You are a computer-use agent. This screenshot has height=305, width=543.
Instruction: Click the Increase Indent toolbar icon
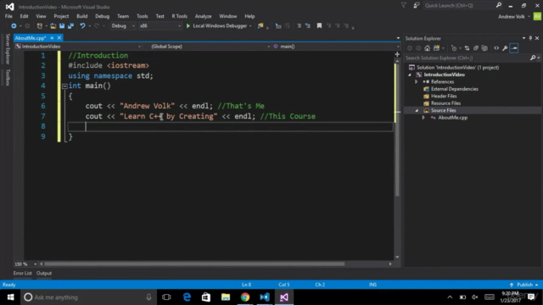pos(307,26)
